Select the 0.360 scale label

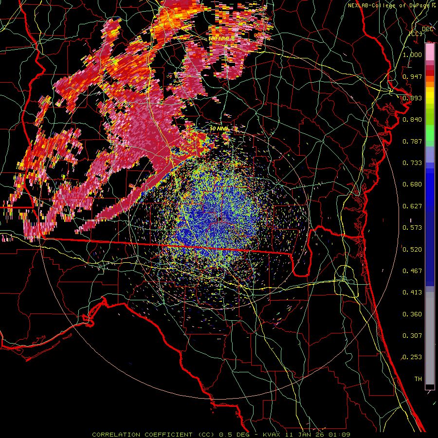click(412, 314)
